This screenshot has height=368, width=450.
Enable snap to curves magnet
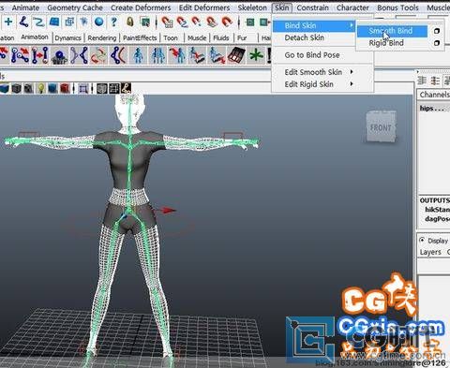click(x=182, y=22)
